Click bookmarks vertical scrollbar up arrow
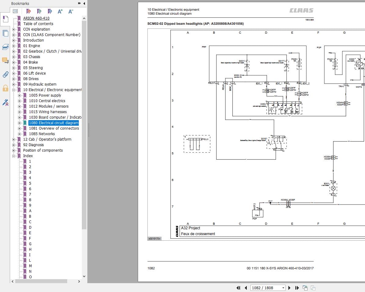Viewport: 365px width, 292px height. 84,18
